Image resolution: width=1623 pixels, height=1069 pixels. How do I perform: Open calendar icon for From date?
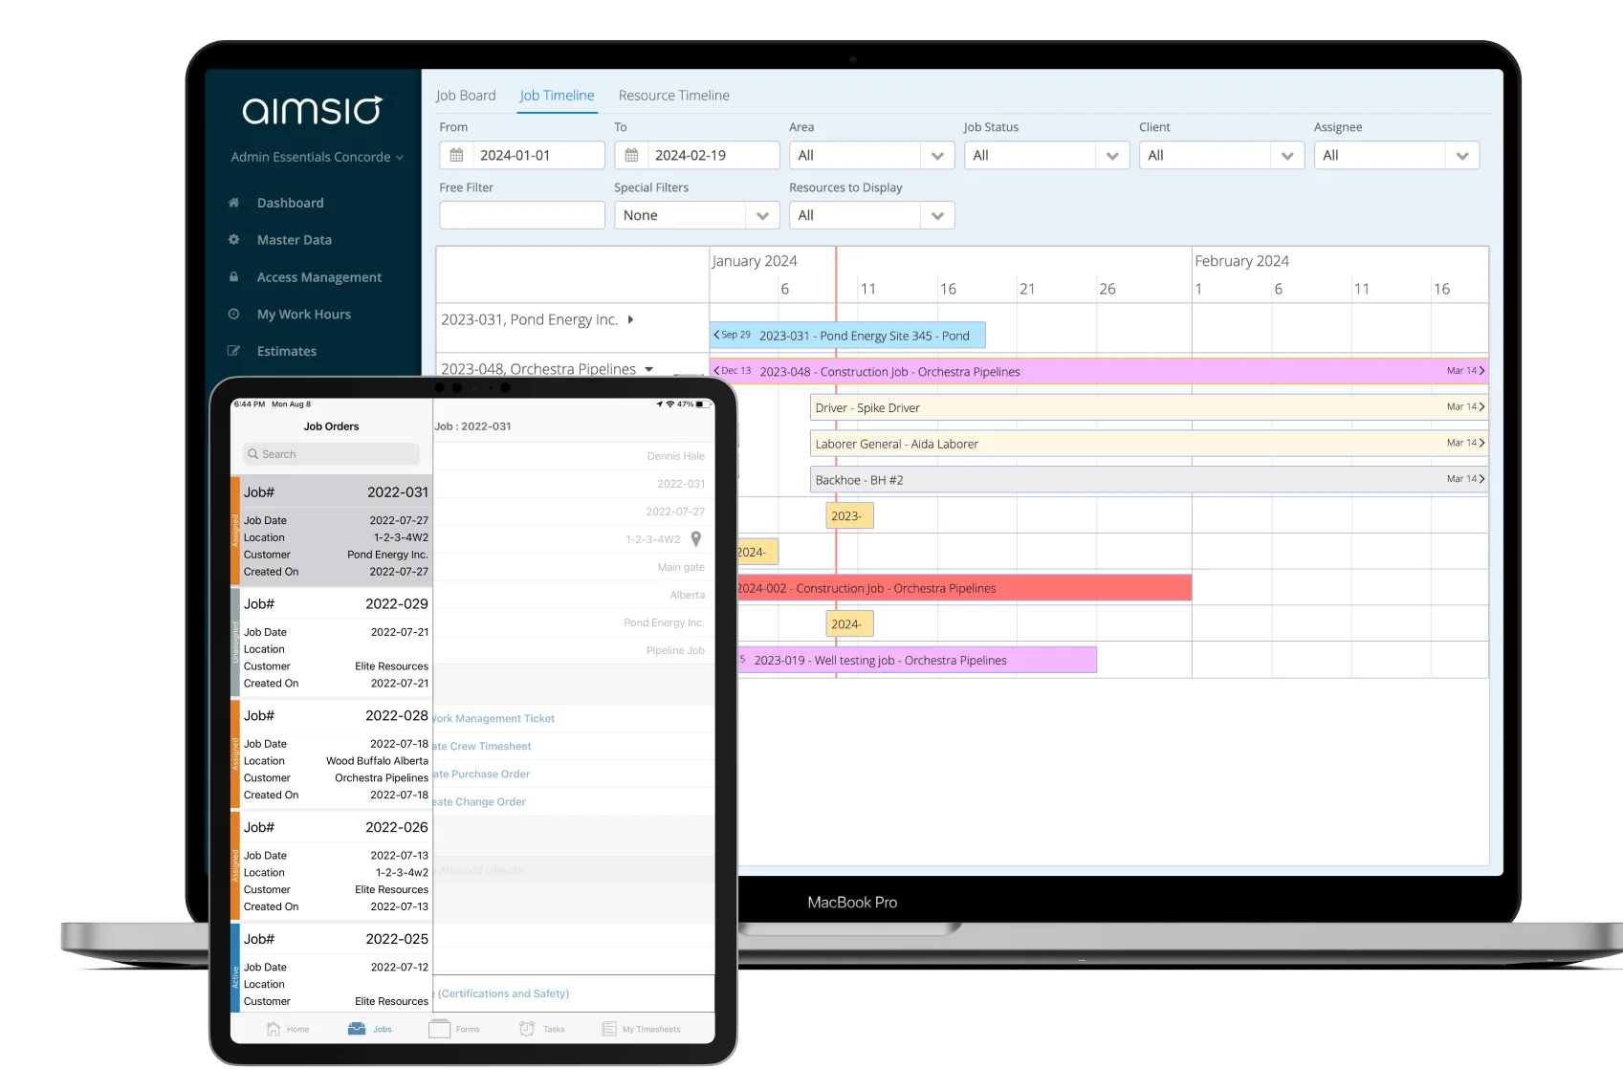pyautogui.click(x=456, y=155)
